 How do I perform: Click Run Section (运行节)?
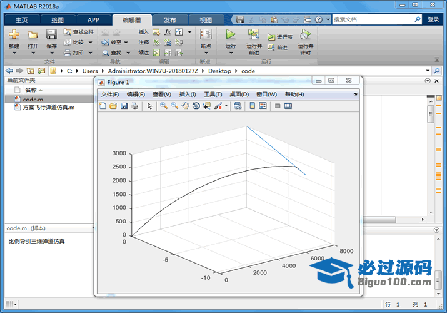280,37
